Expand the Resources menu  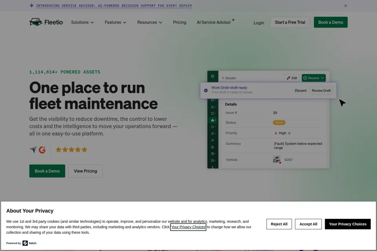(150, 22)
